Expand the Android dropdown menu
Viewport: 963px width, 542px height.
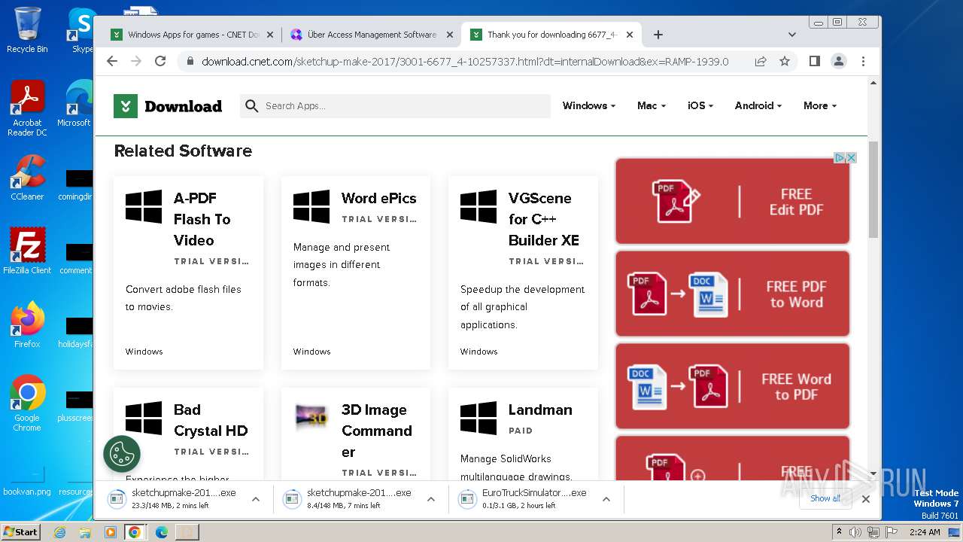(x=758, y=106)
